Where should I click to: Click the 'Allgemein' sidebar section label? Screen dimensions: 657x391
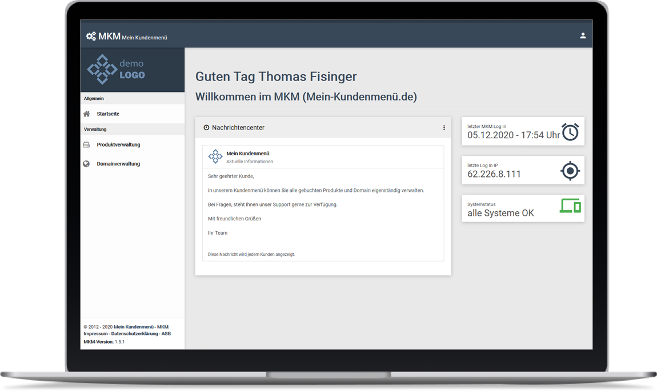[x=94, y=98]
